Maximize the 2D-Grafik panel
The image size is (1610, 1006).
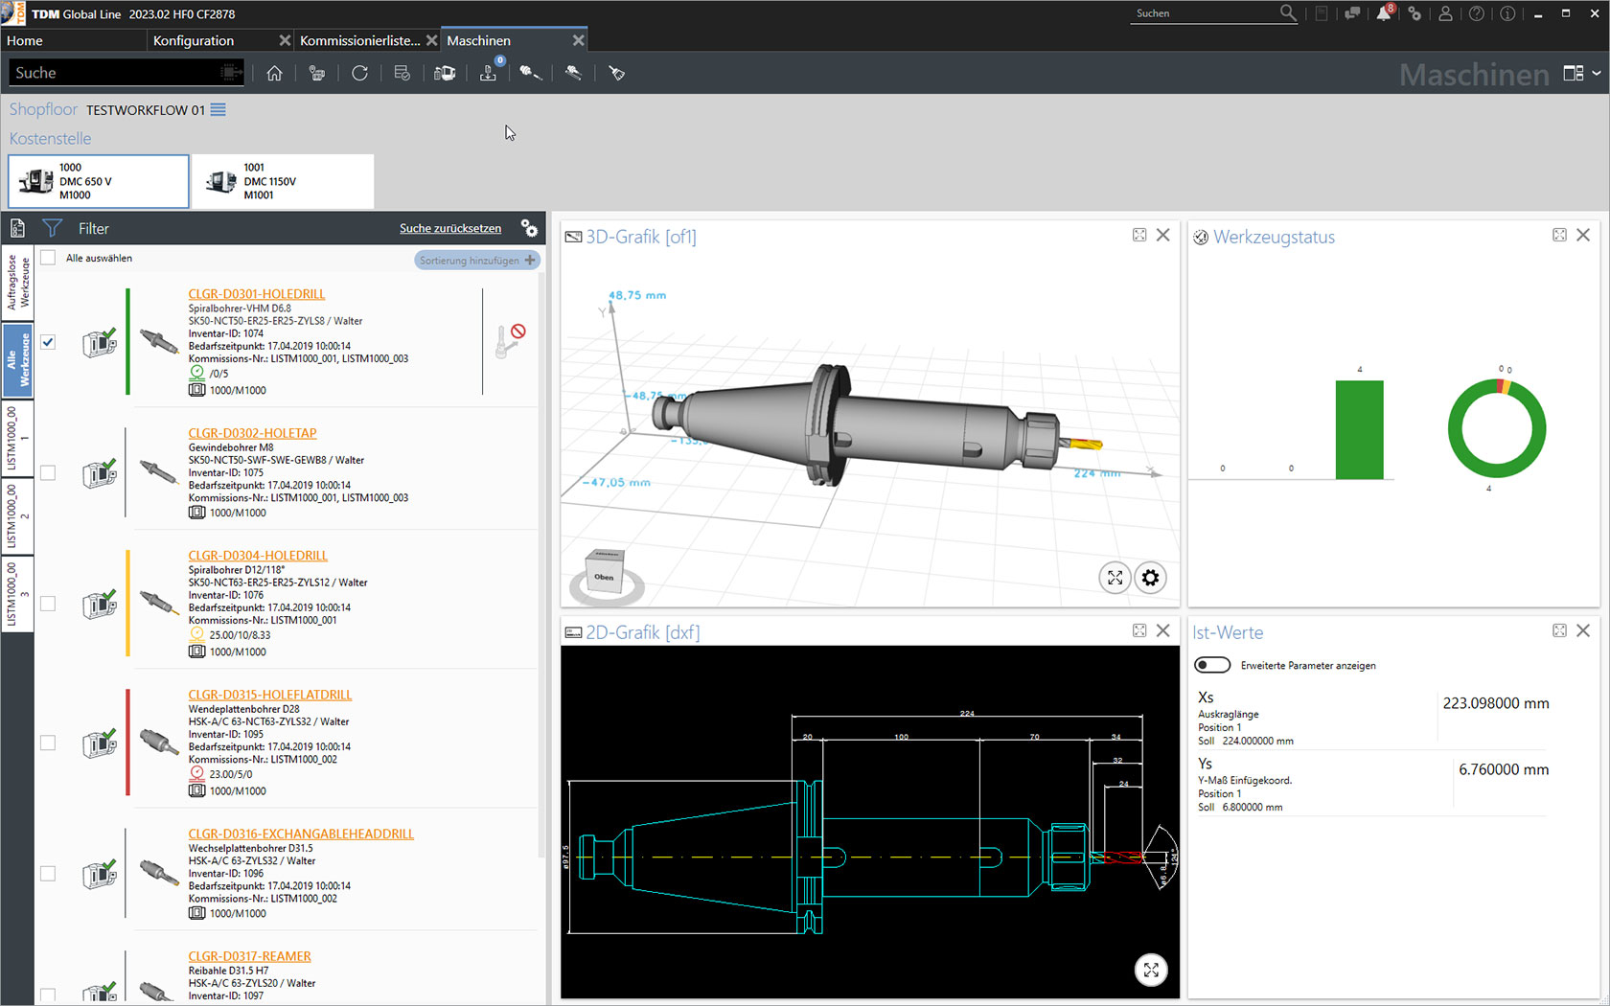[x=1139, y=630]
